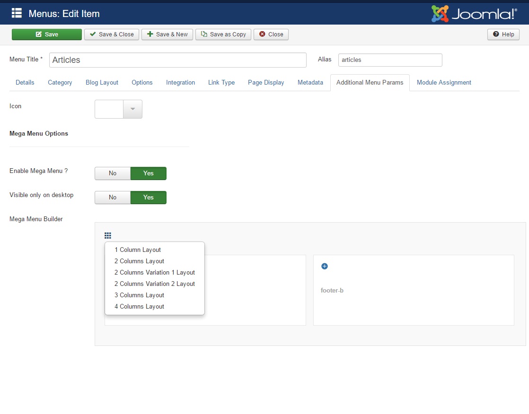529x414 pixels.
Task: Choose 3 Columns Layout option
Action: tap(139, 295)
